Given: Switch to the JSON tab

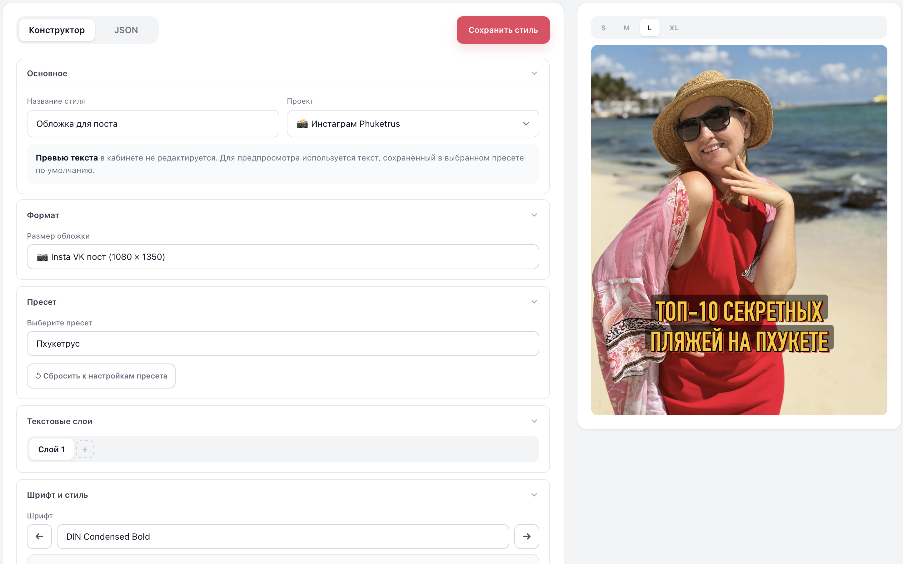Looking at the screenshot, I should [x=126, y=30].
